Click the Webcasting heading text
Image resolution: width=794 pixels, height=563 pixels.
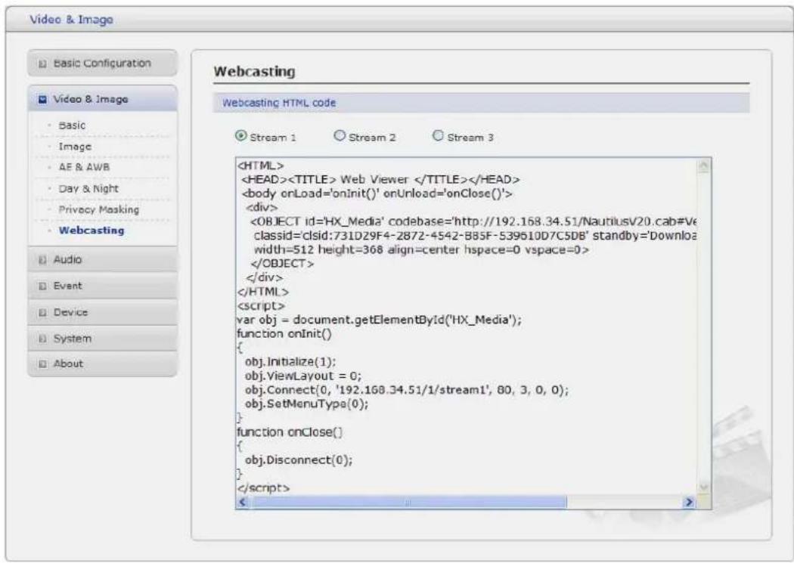pyautogui.click(x=254, y=71)
